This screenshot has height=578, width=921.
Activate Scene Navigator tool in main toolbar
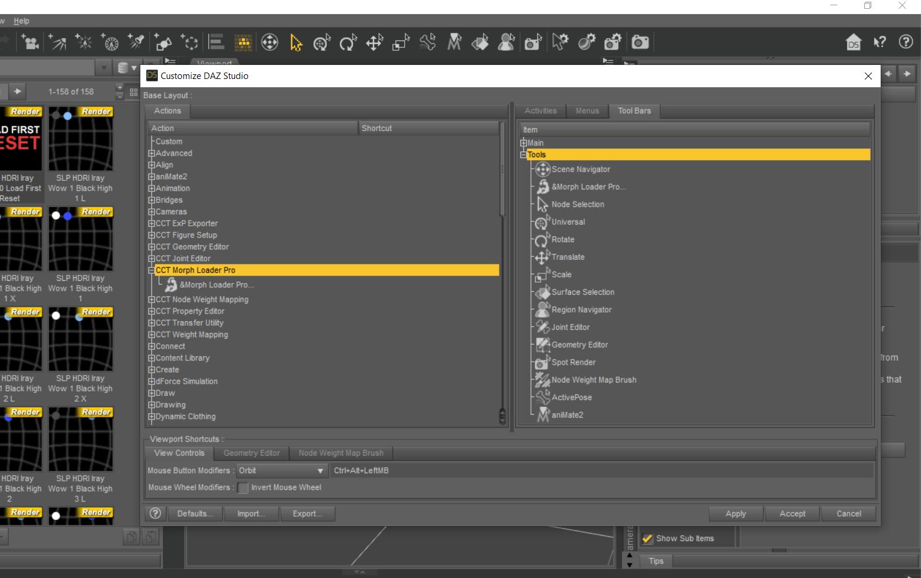click(270, 42)
